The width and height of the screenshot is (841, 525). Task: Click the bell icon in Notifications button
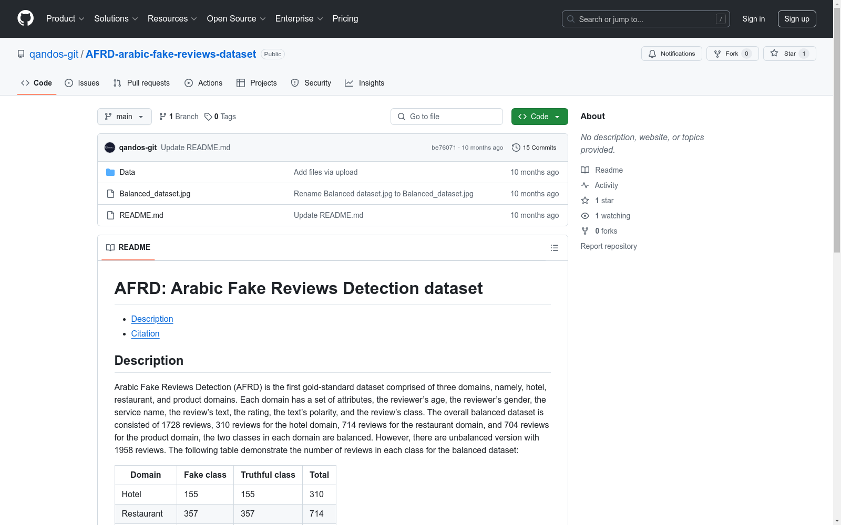(x=652, y=54)
